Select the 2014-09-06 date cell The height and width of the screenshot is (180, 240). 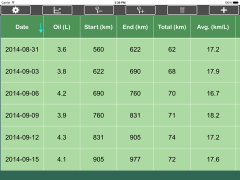tap(22, 93)
